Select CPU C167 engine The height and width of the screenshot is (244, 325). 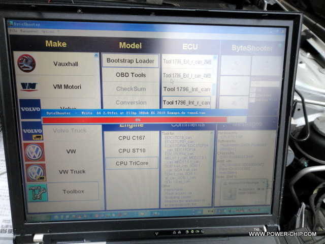click(132, 138)
